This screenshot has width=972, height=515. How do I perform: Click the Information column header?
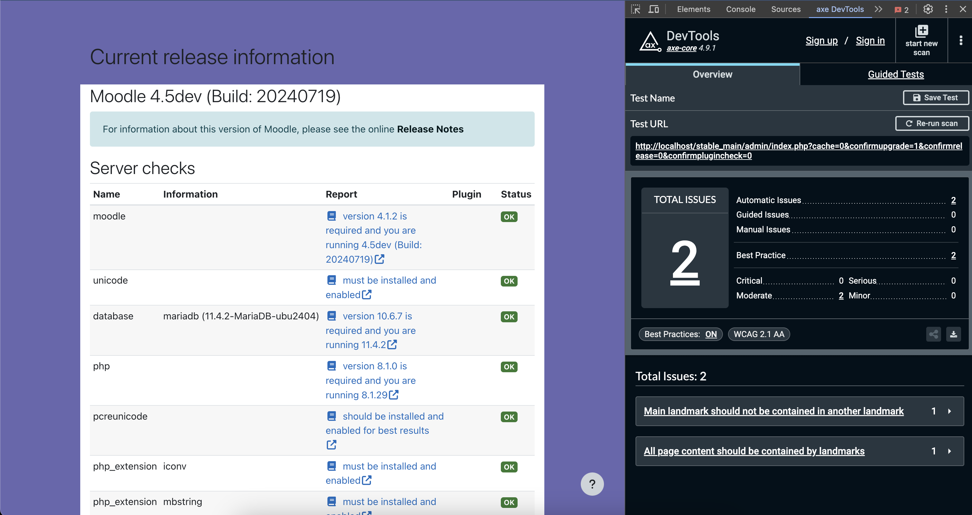point(190,194)
